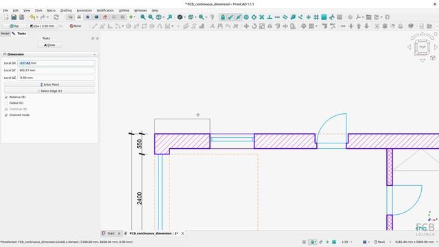Viewport: 439px width, 247px height.
Task: Toggle Continue (N) checkbox
Action: [x=6, y=109]
